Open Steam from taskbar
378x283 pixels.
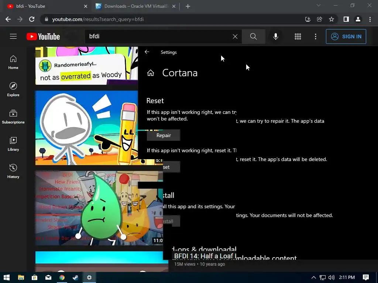tap(75, 277)
